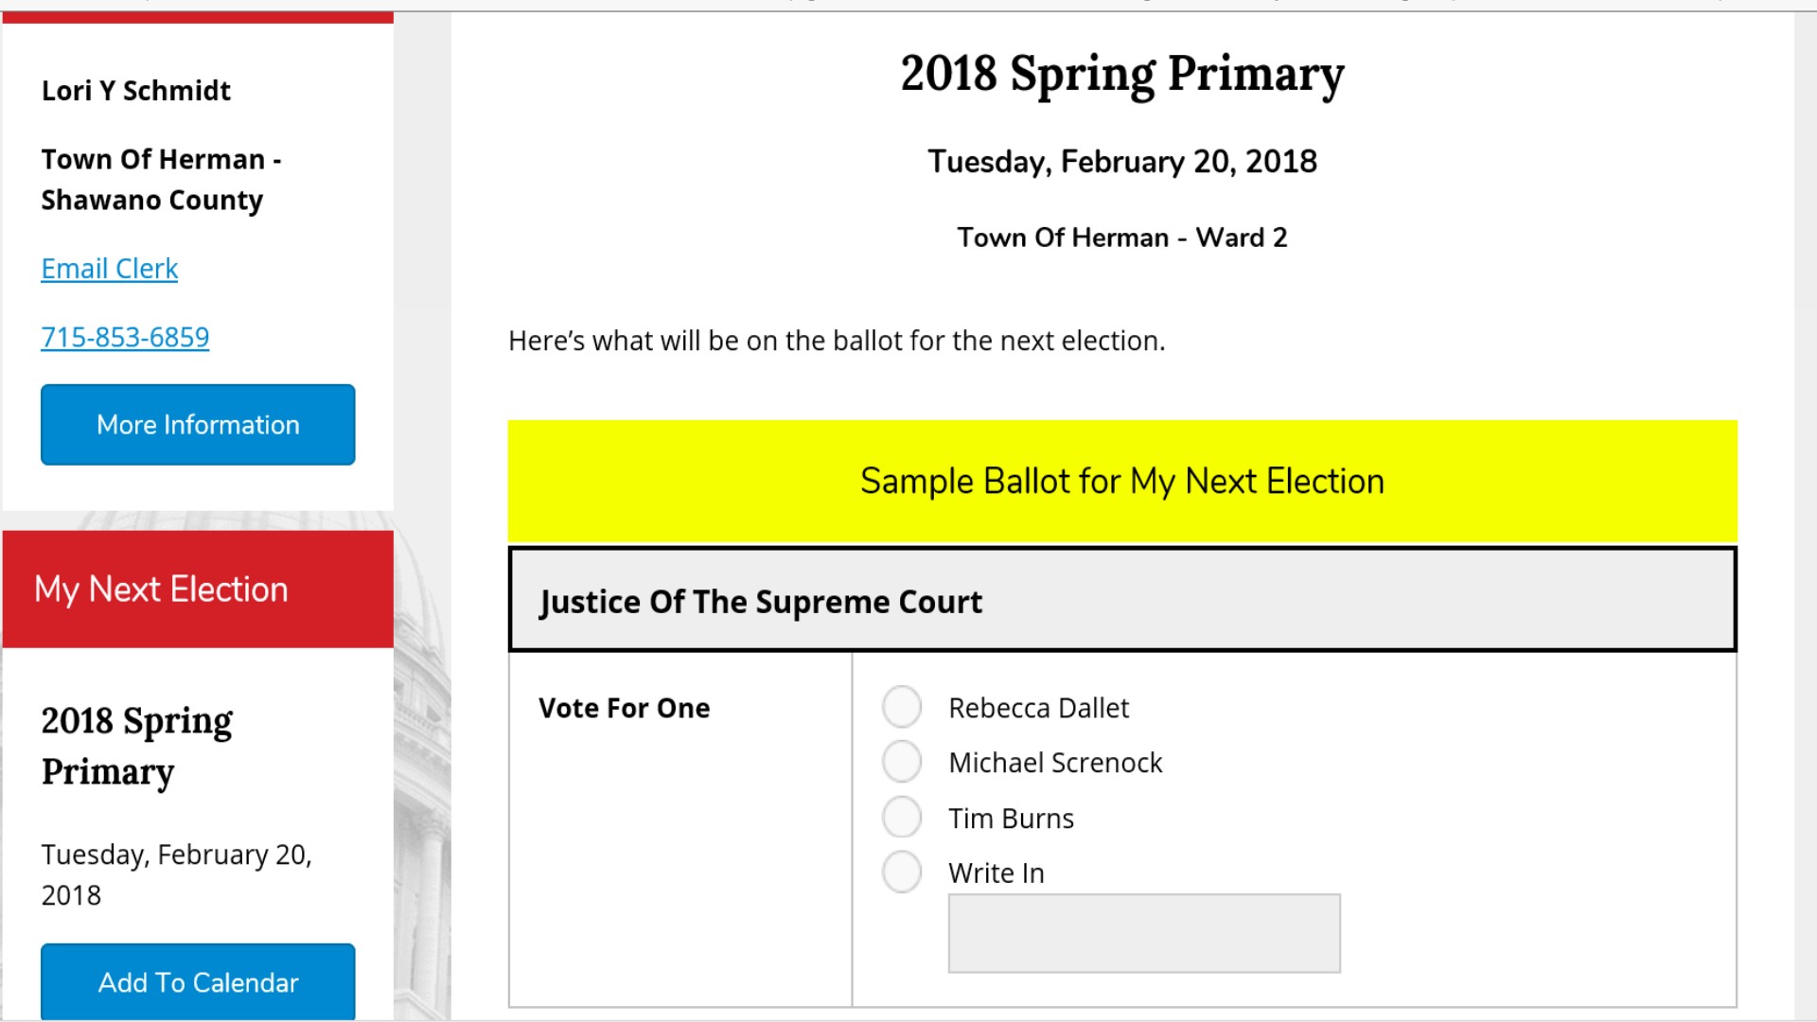Select Michael Screnock radio button
The height and width of the screenshot is (1022, 1817).
tap(901, 762)
